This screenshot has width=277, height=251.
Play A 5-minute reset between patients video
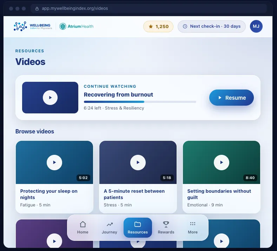point(138,163)
